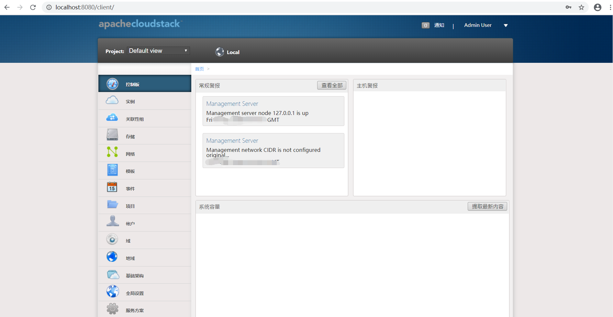The height and width of the screenshot is (317, 613).
Task: Click the apachecloudstack logo
Action: tap(140, 24)
